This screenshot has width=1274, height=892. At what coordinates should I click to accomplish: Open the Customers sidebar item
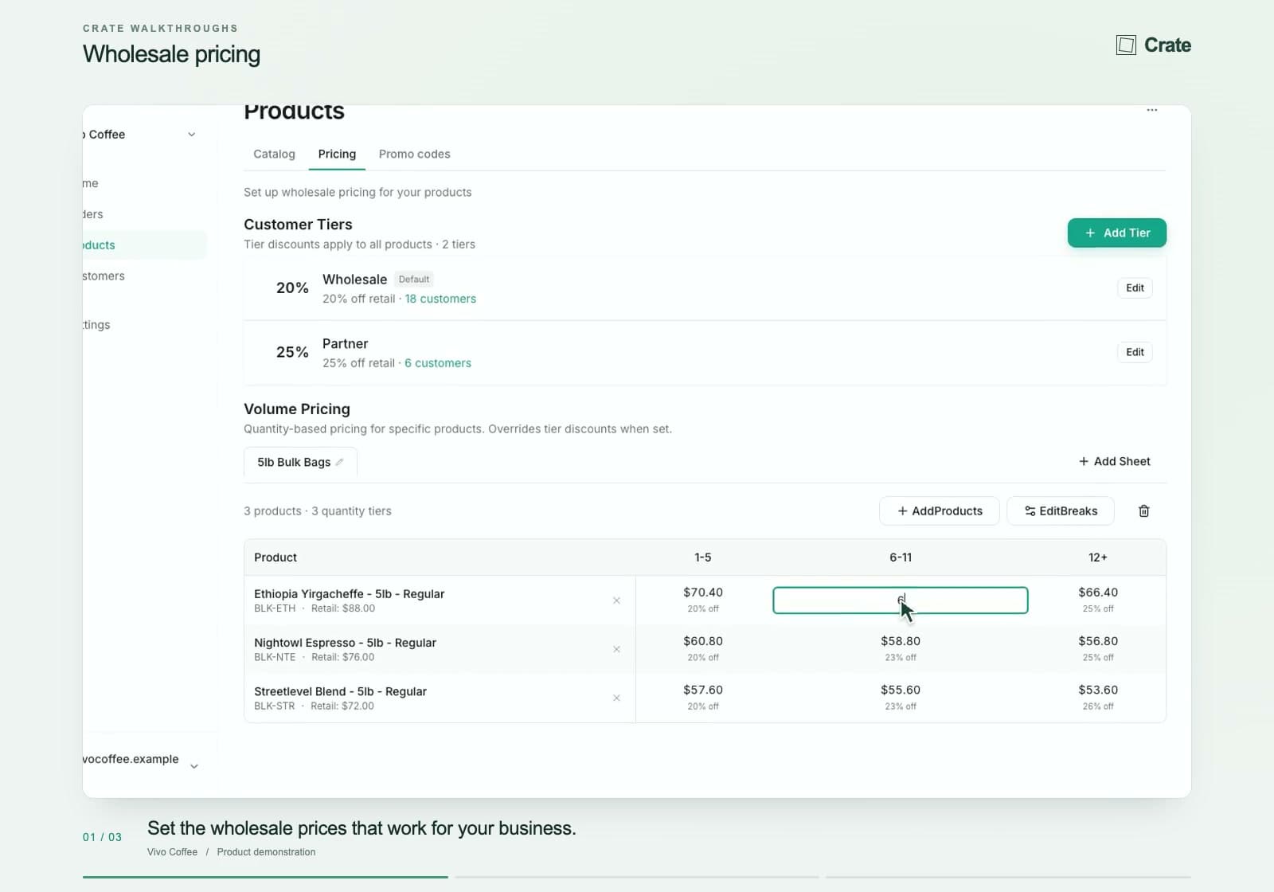(143, 276)
